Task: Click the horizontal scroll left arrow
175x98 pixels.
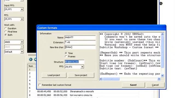Action: point(101,79)
